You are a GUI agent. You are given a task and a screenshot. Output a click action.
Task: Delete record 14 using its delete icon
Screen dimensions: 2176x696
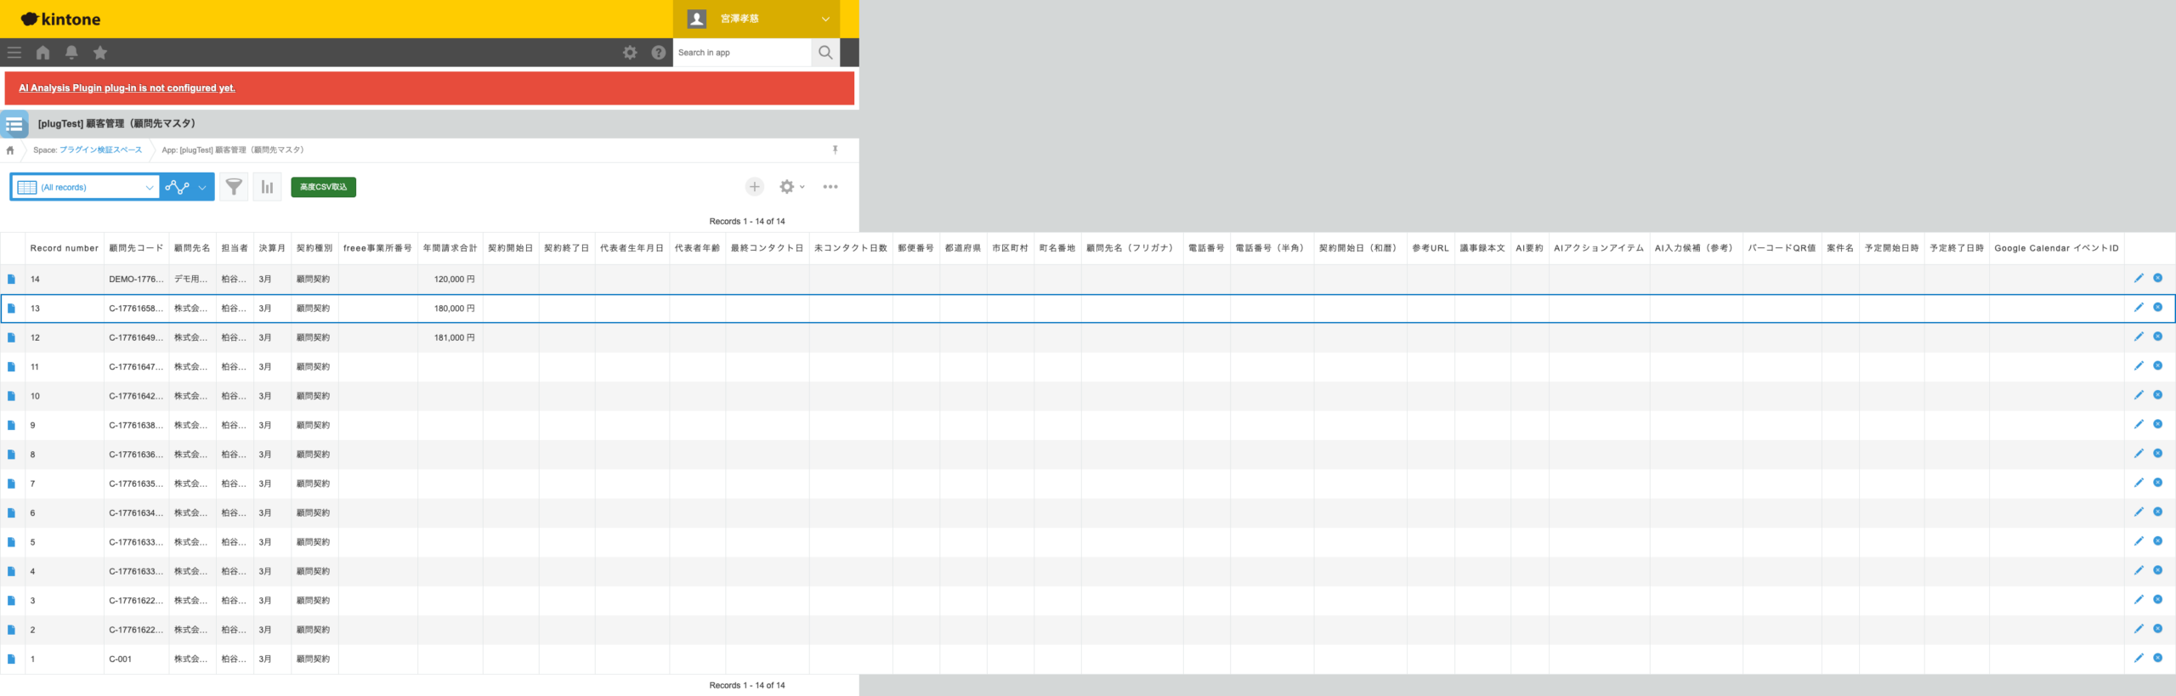coord(2157,278)
